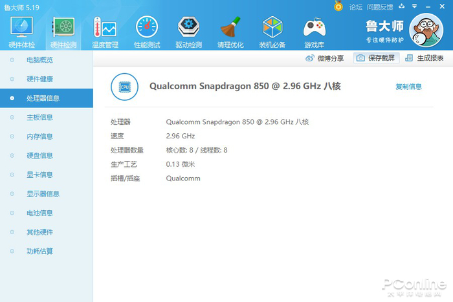The width and height of the screenshot is (453, 302).
Task: Click 生成报表 generate report button
Action: pos(424,58)
